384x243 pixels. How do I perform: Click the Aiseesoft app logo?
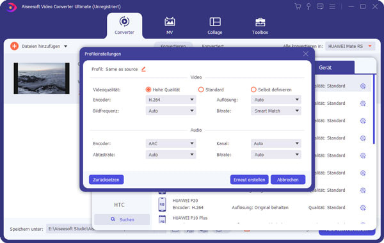11,7
